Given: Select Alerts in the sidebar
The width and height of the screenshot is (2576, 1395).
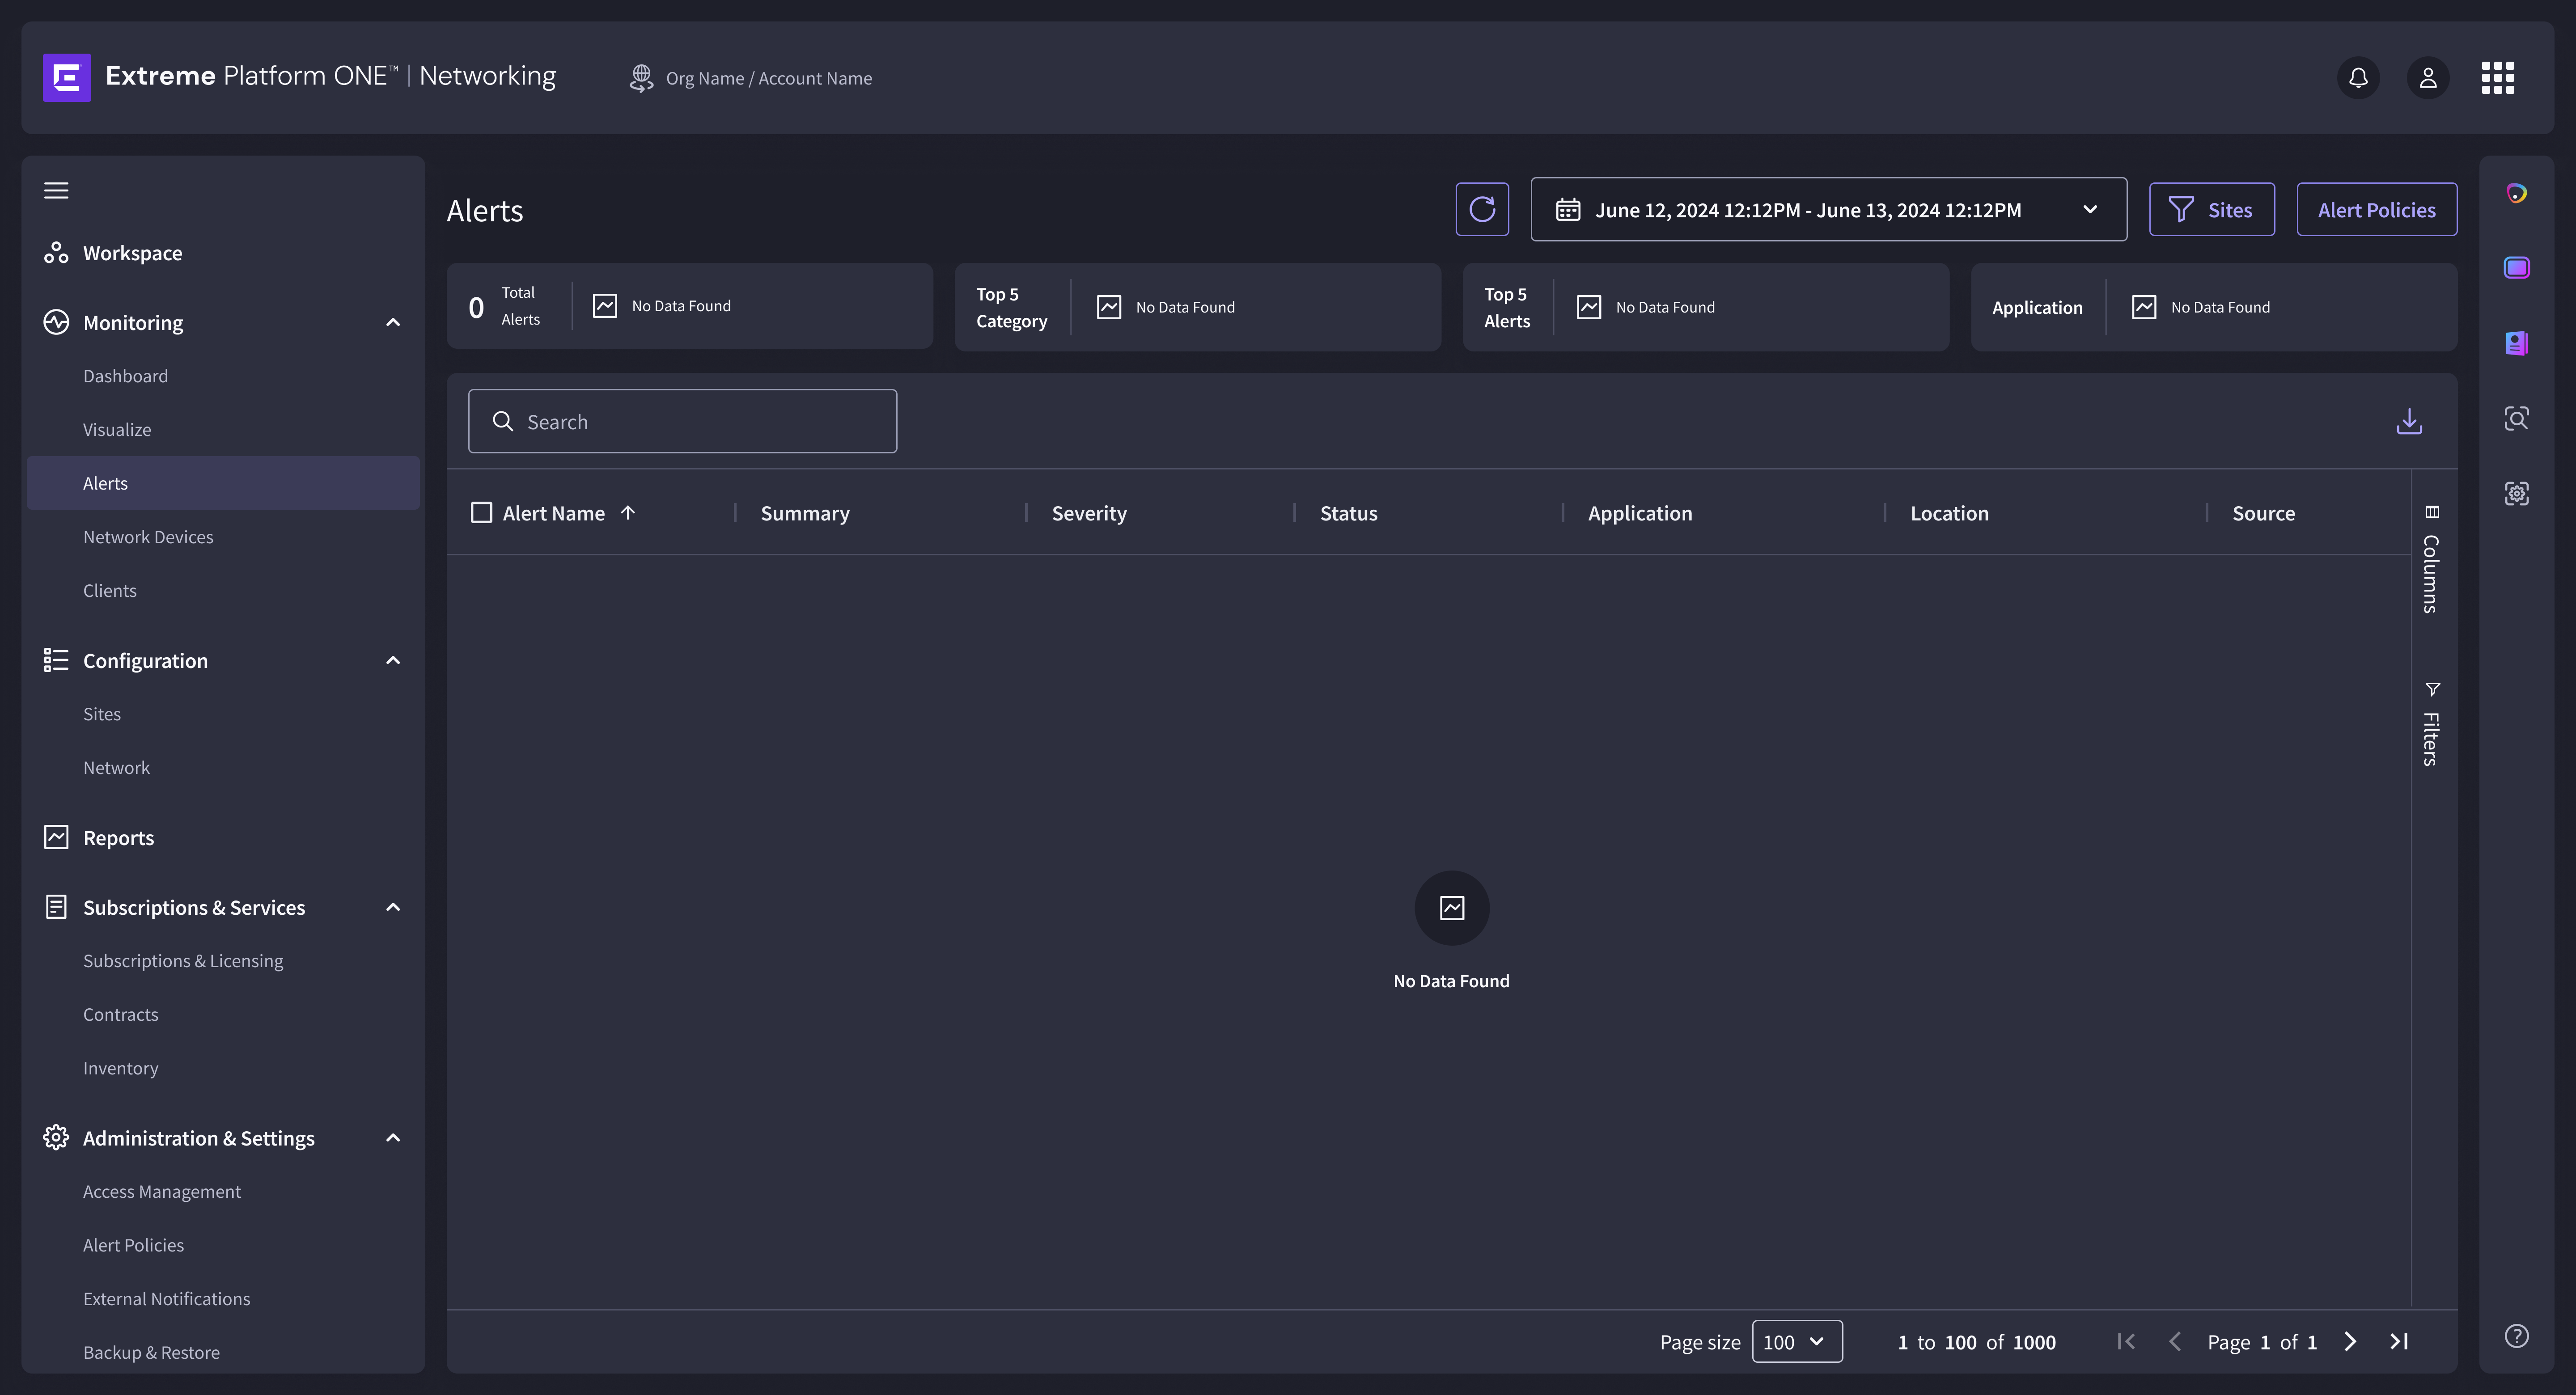Looking at the screenshot, I should tap(223, 483).
